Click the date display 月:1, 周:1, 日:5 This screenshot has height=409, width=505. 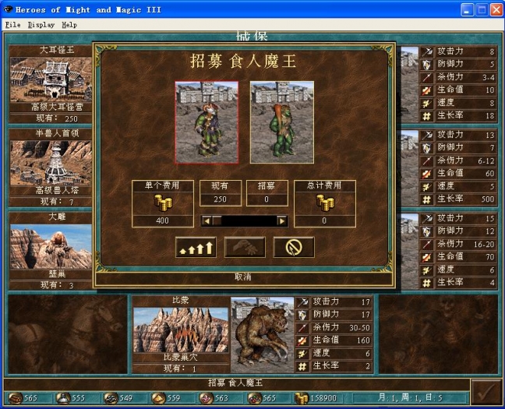[x=410, y=398]
